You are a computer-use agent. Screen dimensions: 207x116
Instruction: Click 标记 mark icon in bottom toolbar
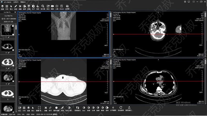20,109
